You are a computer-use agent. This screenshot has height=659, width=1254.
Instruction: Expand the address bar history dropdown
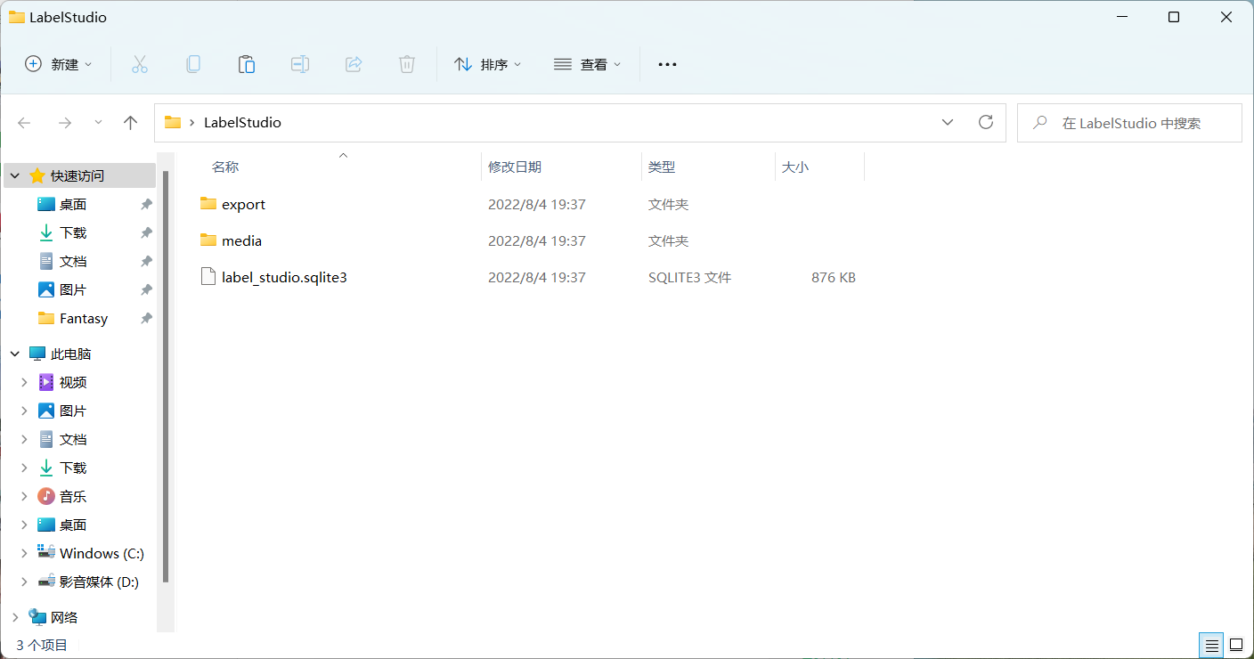click(948, 123)
